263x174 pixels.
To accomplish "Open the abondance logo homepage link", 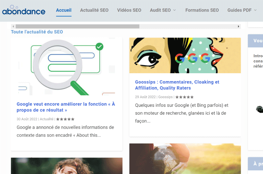I will [x=24, y=10].
